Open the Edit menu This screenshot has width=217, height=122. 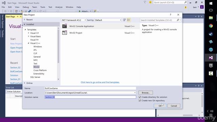(x=10, y=7)
